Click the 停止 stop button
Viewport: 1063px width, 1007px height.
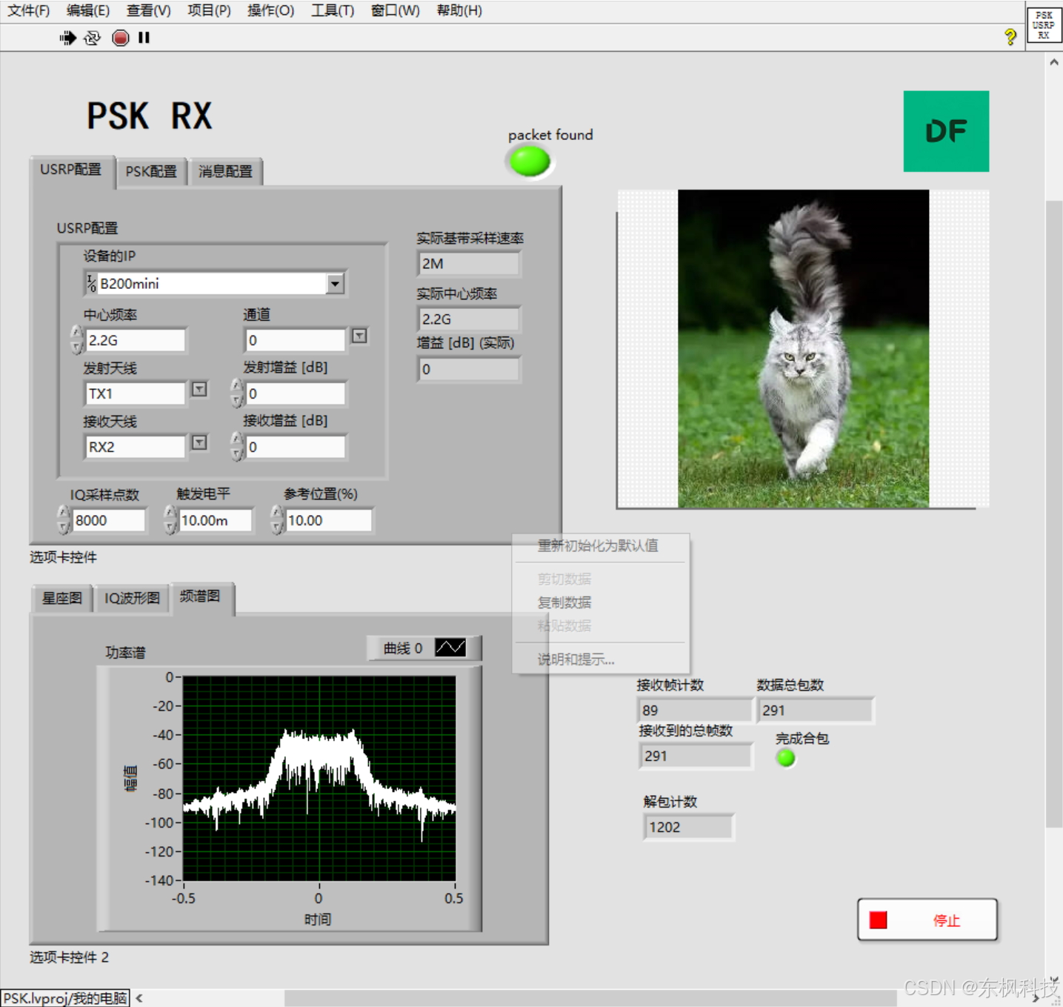[x=927, y=920]
